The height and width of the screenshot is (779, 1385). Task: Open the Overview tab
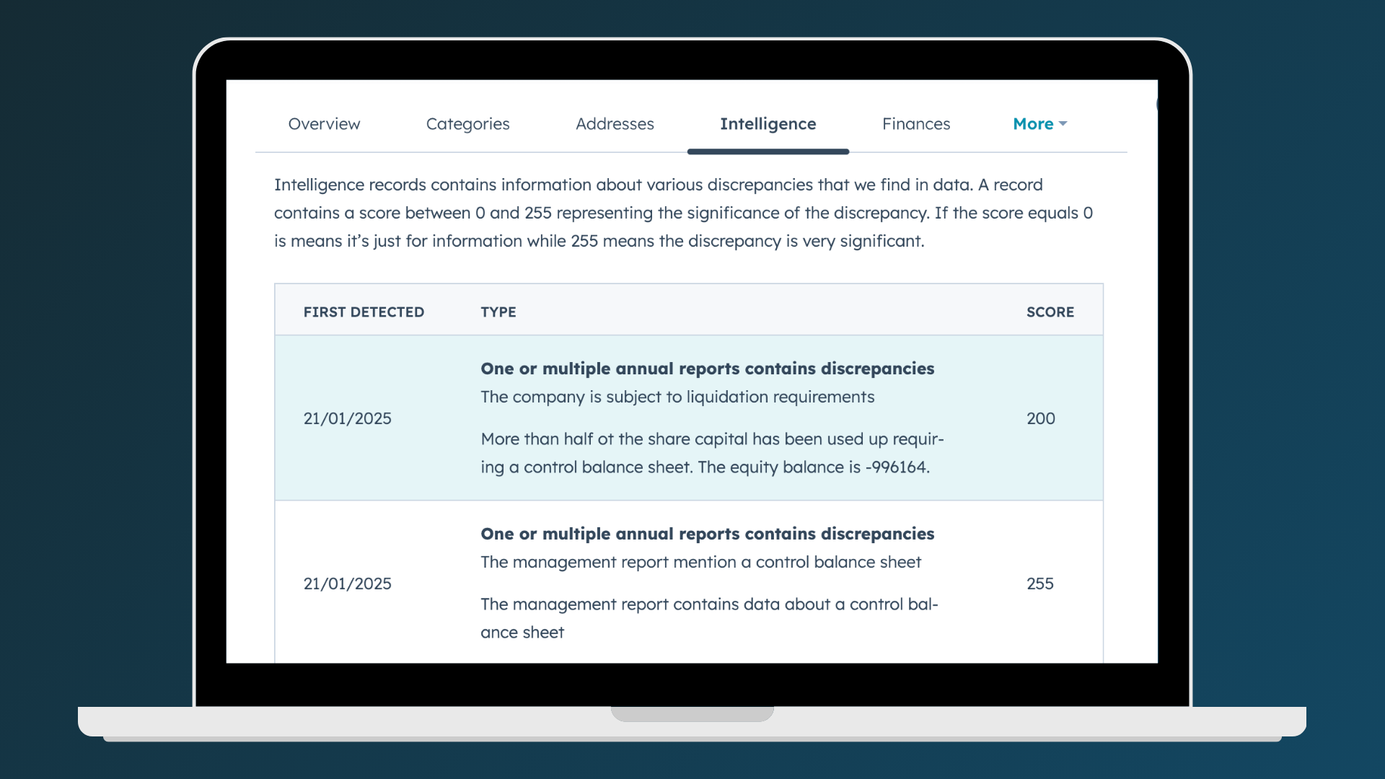click(x=324, y=124)
